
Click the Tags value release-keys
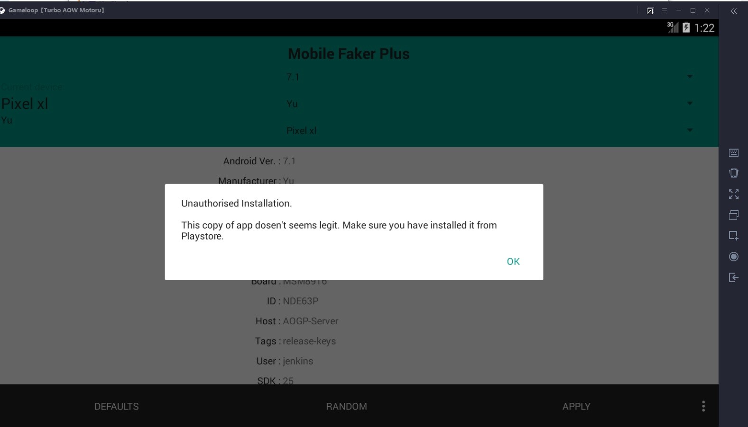pyautogui.click(x=309, y=341)
